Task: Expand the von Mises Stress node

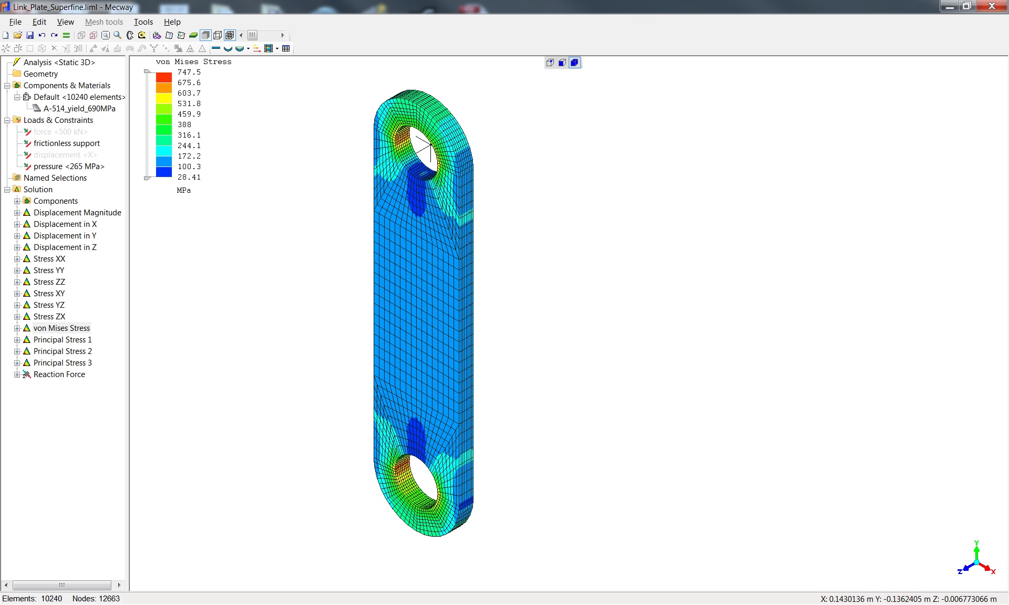Action: tap(17, 328)
